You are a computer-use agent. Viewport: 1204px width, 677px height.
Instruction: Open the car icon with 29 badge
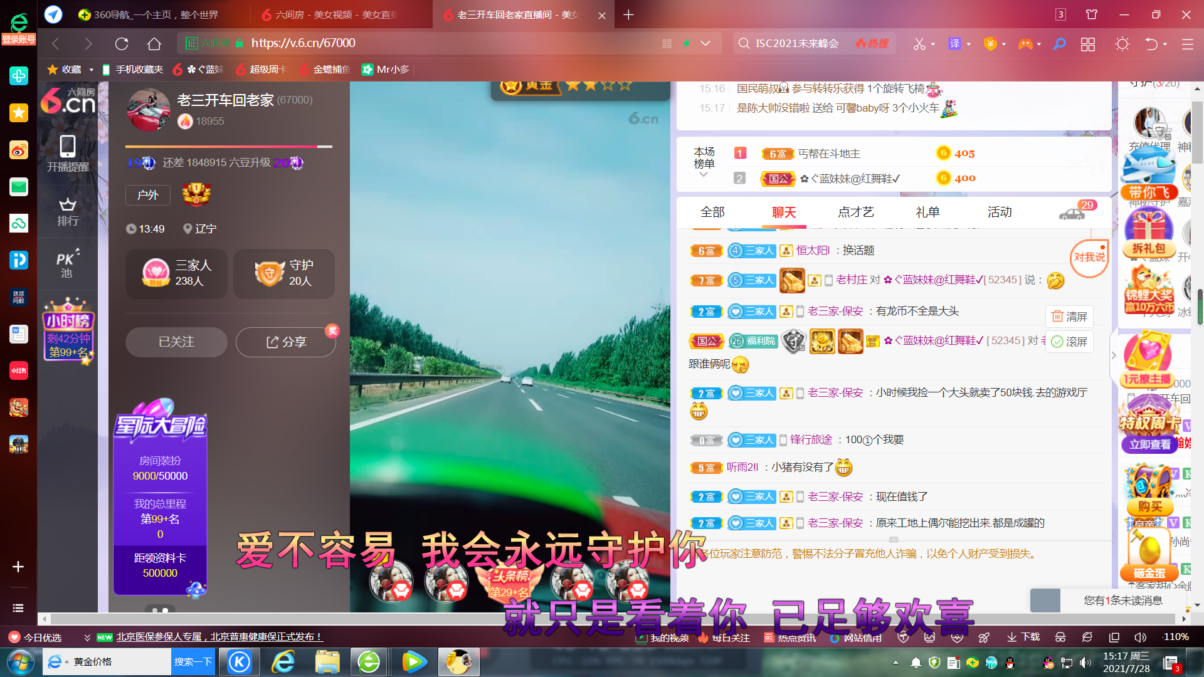pos(1074,213)
